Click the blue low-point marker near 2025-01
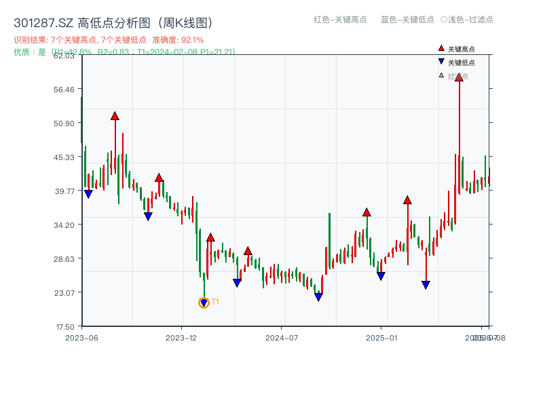The image size is (543, 407). click(380, 275)
